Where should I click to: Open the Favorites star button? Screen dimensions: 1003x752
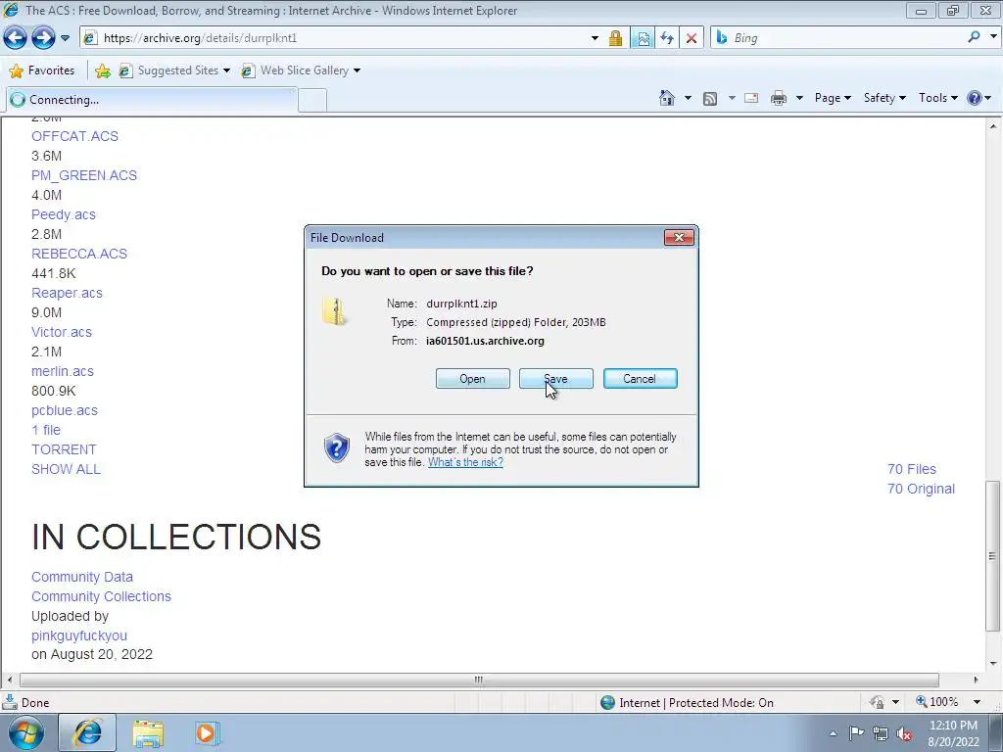click(42, 70)
